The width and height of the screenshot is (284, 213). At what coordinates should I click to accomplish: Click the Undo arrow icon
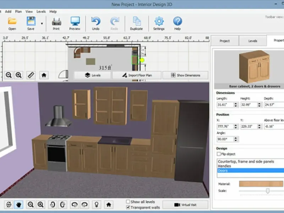click(x=96, y=21)
